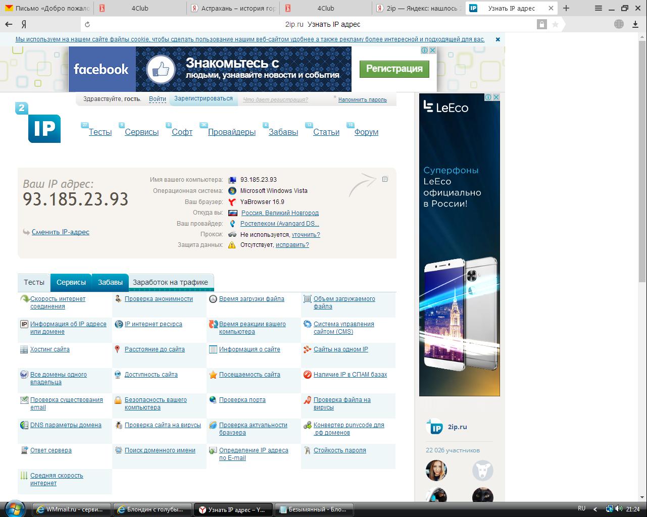
Task: Click the Facebook Регистрация button
Action: [x=394, y=69]
